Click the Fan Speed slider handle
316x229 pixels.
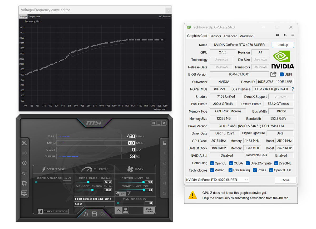118,203
